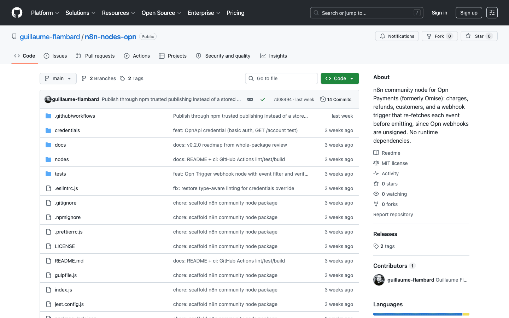
Task: Focus the Go to file field
Action: coord(281,78)
